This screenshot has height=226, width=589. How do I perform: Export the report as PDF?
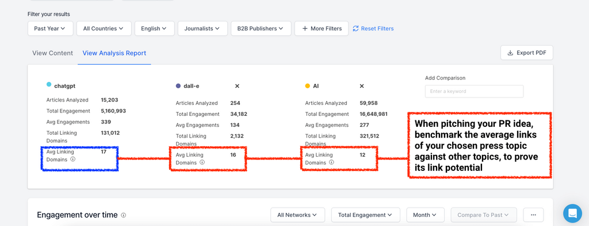(527, 53)
